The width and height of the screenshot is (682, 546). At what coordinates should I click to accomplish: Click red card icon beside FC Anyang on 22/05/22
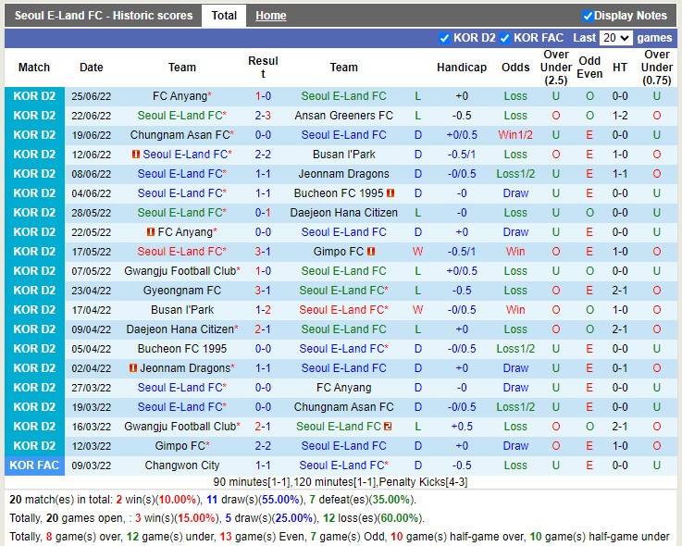coord(151,232)
